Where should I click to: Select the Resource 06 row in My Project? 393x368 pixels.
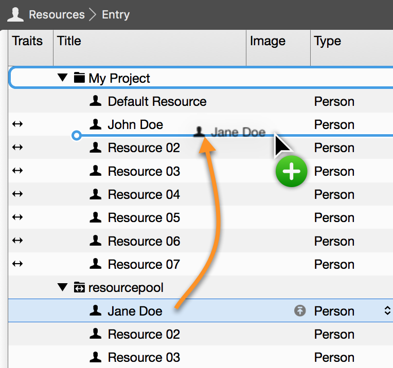pyautogui.click(x=144, y=241)
